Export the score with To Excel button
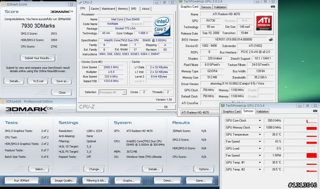The width and height of the screenshot is (320, 189). (x=38, y=81)
